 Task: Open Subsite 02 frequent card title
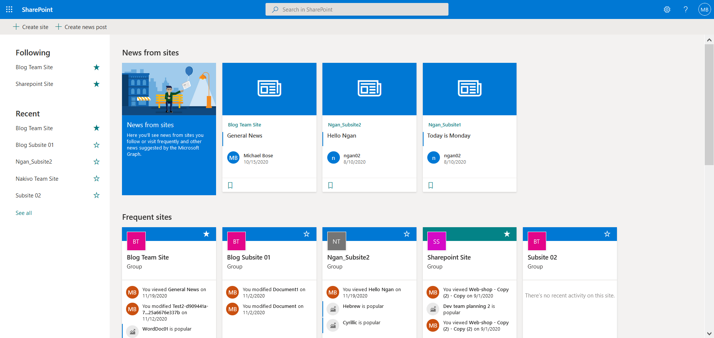542,257
